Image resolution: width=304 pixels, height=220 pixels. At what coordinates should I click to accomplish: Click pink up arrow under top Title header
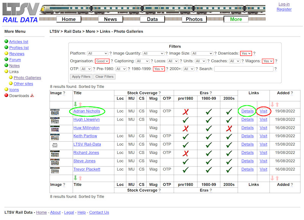(80, 104)
